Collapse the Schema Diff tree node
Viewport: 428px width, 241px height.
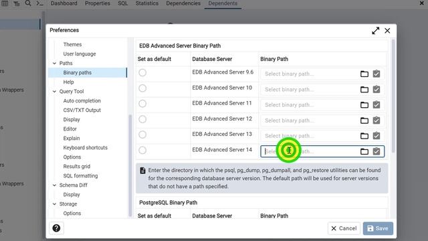(54, 185)
